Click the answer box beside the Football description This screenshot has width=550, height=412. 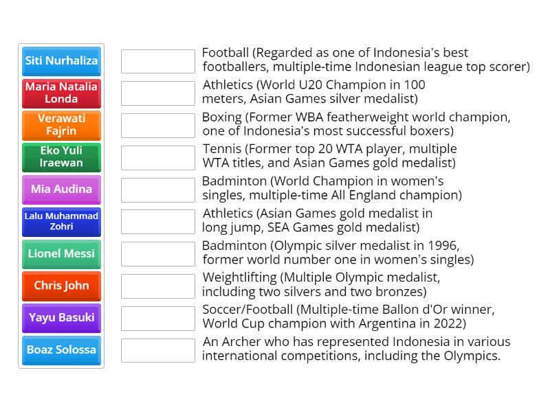pos(157,61)
